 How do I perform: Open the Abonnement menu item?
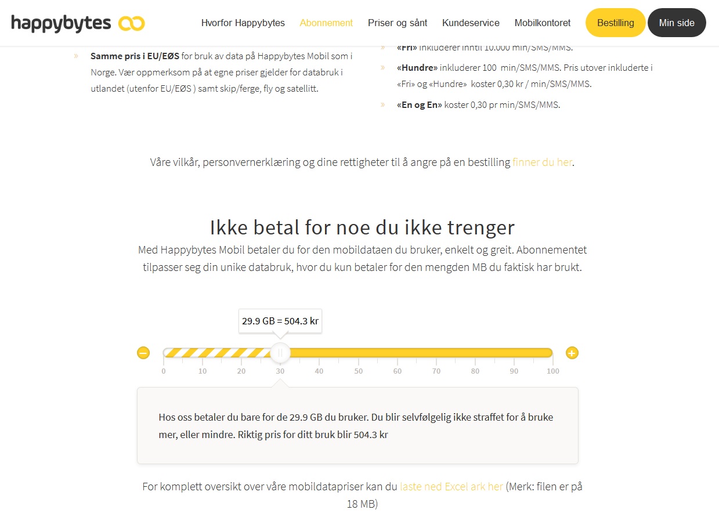pos(326,23)
